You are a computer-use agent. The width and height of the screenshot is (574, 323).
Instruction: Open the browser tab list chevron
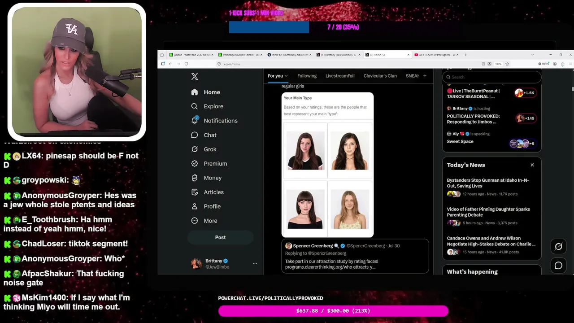click(532, 55)
